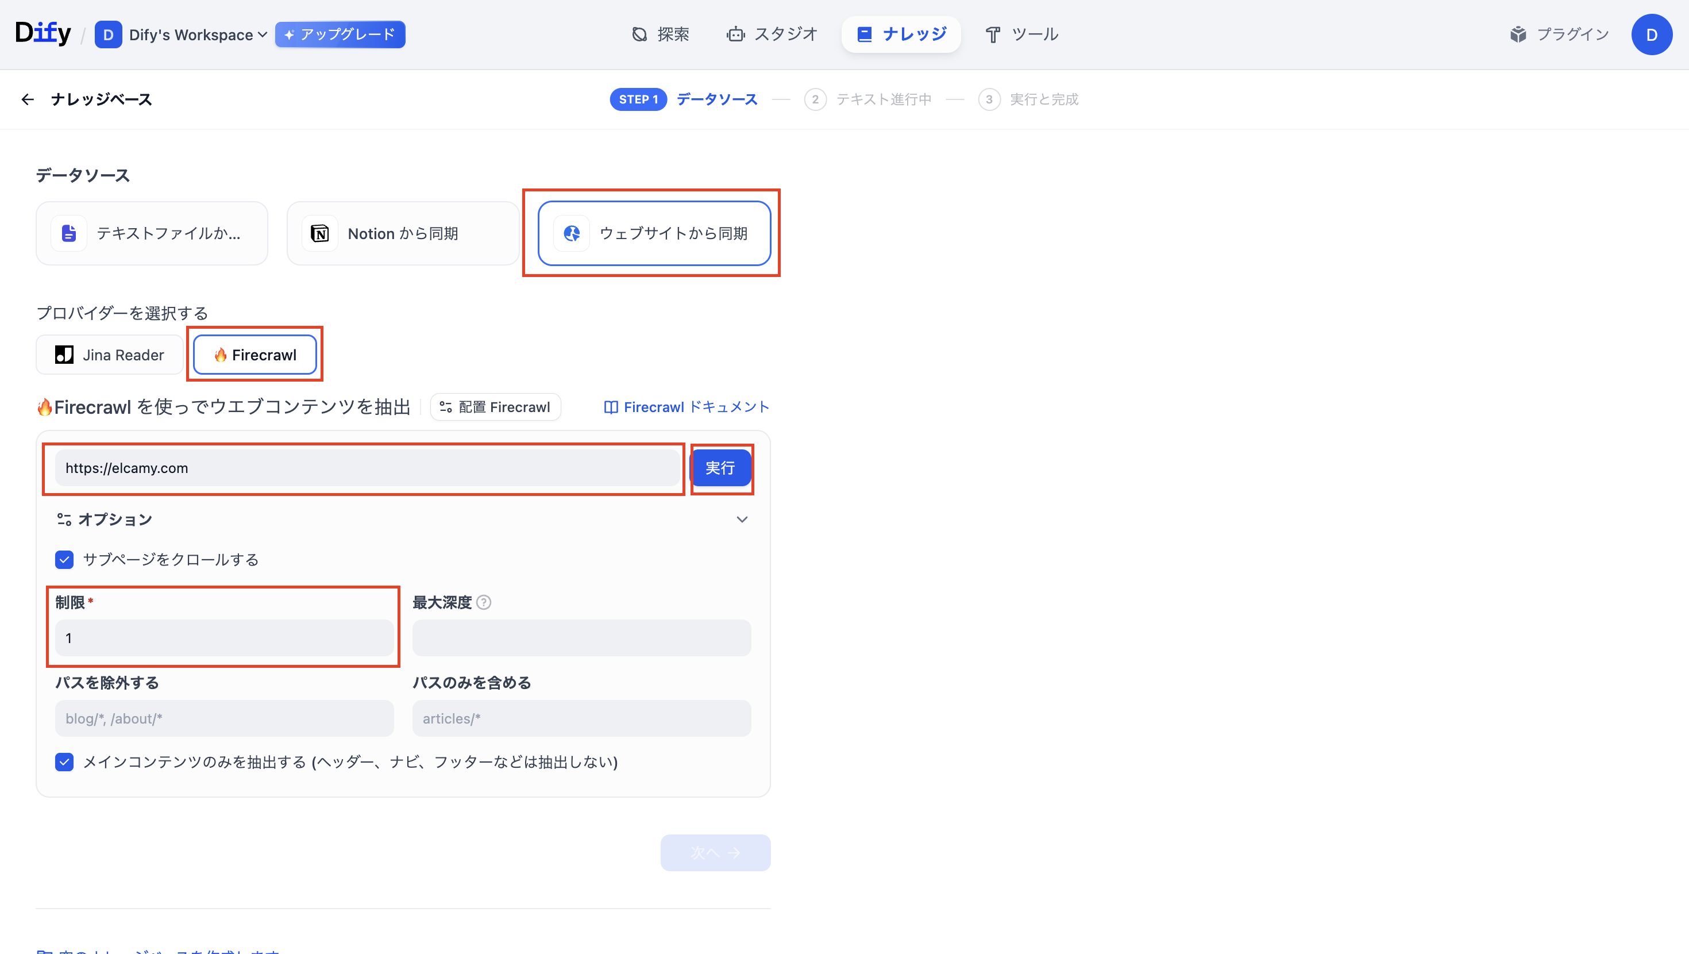The image size is (1689, 954).
Task: Click the 実行 button
Action: tap(720, 468)
